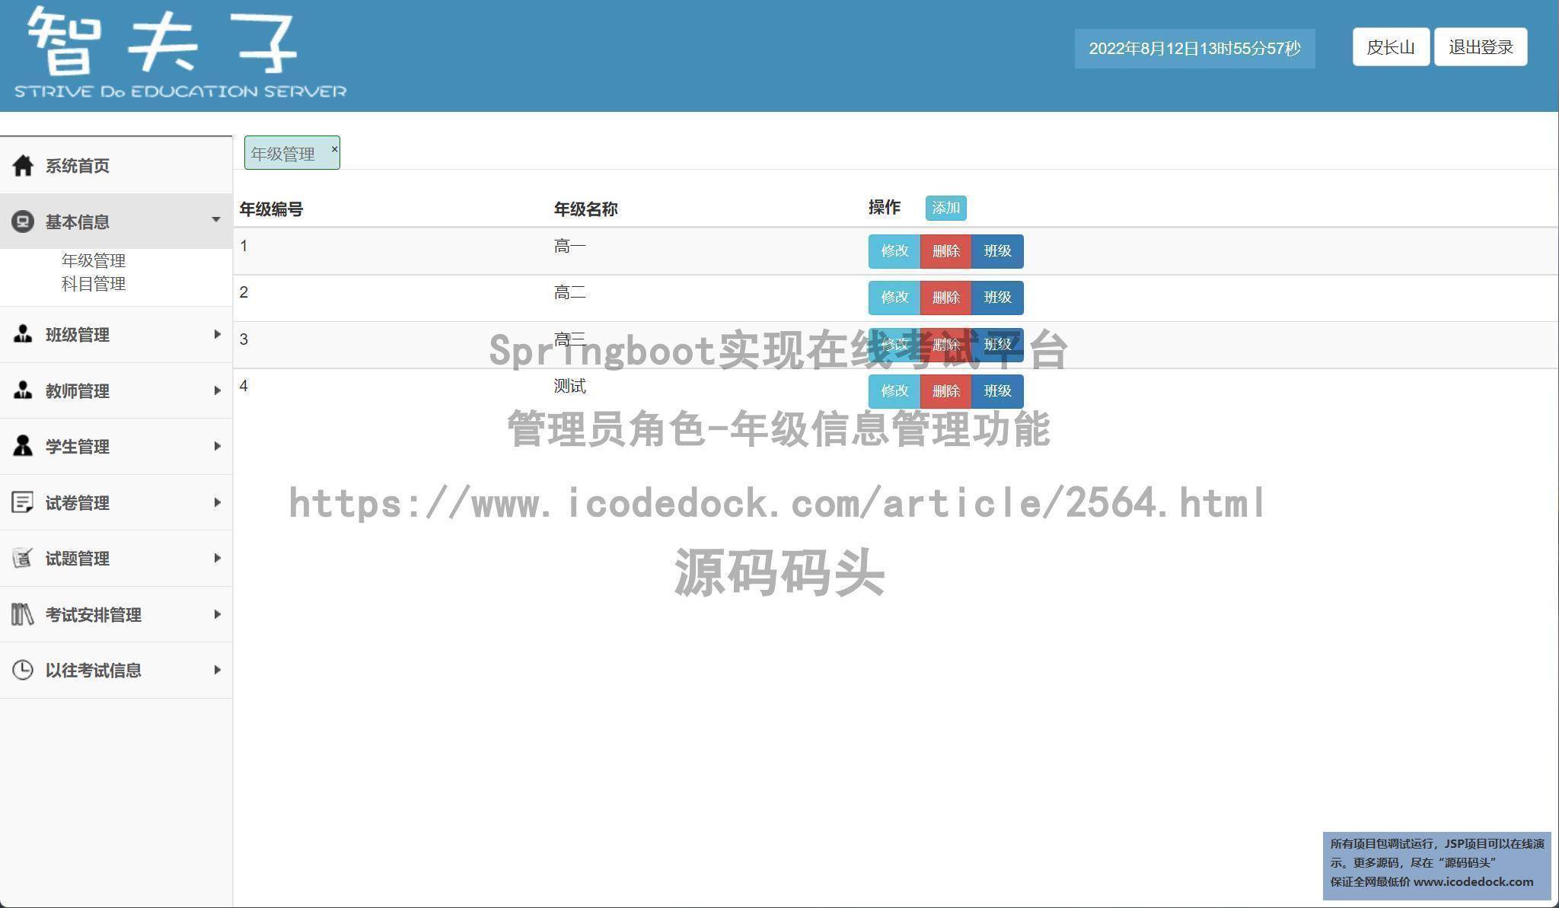The height and width of the screenshot is (908, 1559).
Task: Click the 基本信息 sidebar icon
Action: click(x=23, y=221)
